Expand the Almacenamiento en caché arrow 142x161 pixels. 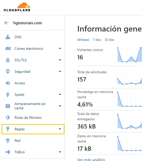click(x=60, y=106)
